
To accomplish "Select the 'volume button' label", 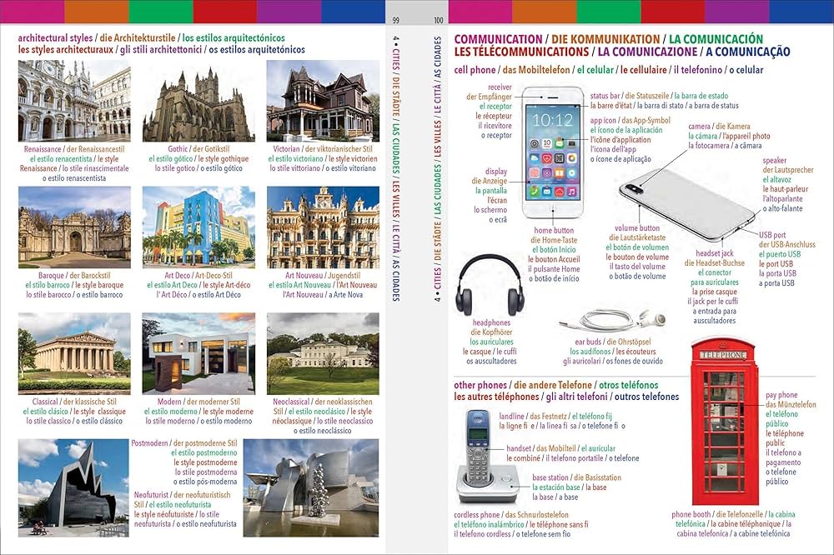I will tap(637, 228).
